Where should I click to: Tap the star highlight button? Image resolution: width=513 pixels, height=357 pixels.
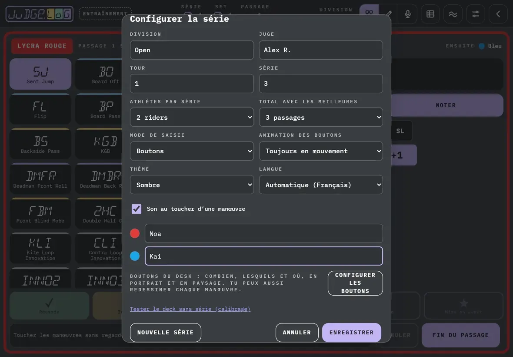(463, 306)
